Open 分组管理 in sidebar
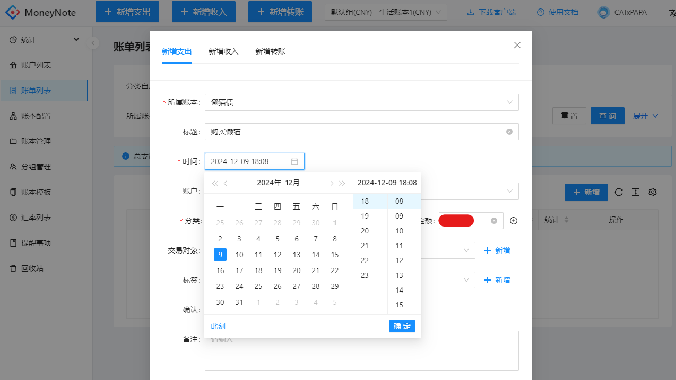Viewport: 676px width, 380px height. tap(44, 167)
